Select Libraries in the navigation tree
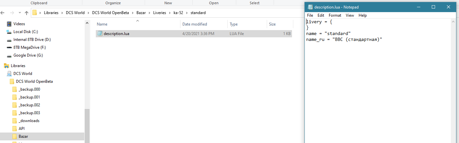Image resolution: width=459 pixels, height=143 pixels. pos(18,66)
